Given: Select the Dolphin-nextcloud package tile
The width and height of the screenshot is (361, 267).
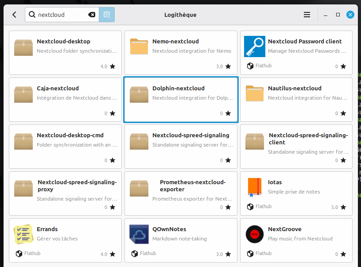Looking at the screenshot, I should (x=181, y=99).
